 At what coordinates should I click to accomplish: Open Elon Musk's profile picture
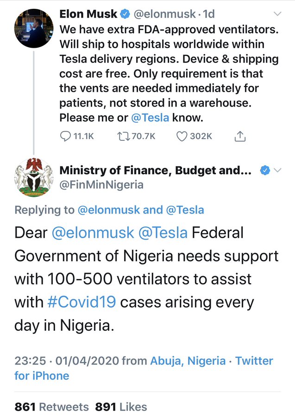pos(34,28)
